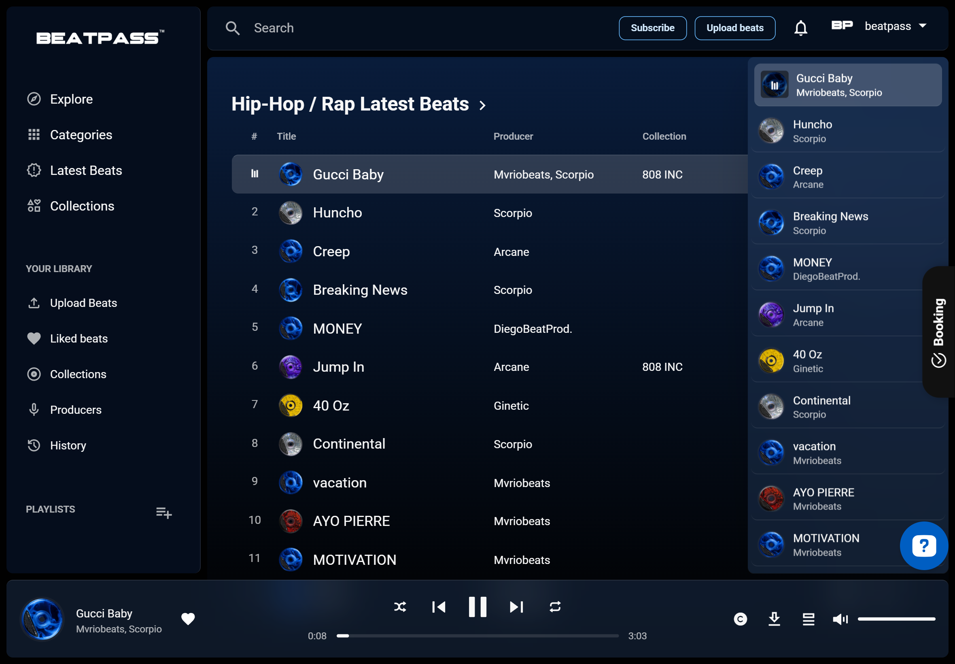This screenshot has width=955, height=664.
Task: Expand Hip-Hop / Rap Latest Beats chevron
Action: tap(482, 105)
